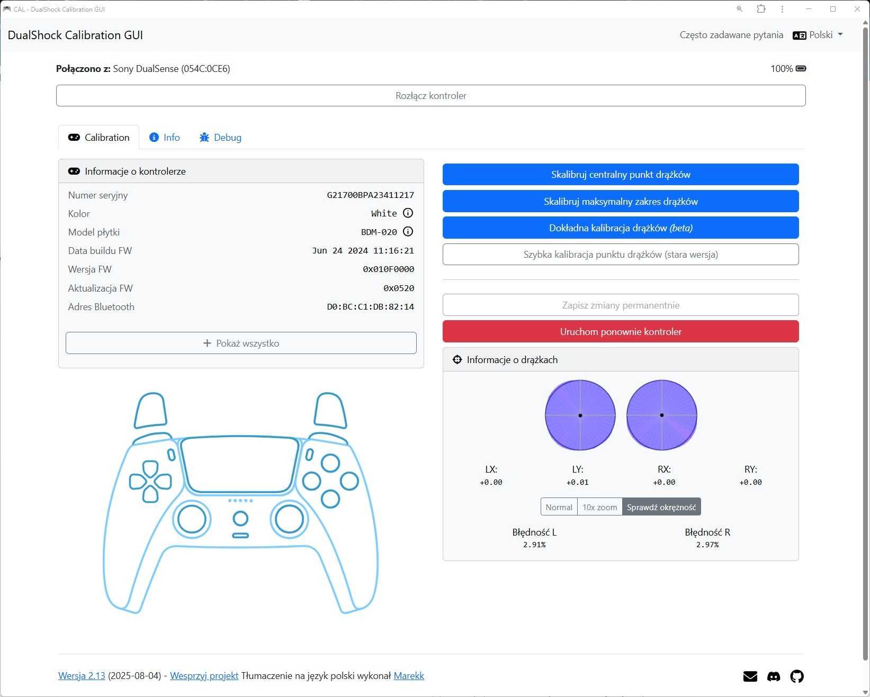Click the right stick circularity plot
Image resolution: width=870 pixels, height=697 pixels.
point(662,415)
